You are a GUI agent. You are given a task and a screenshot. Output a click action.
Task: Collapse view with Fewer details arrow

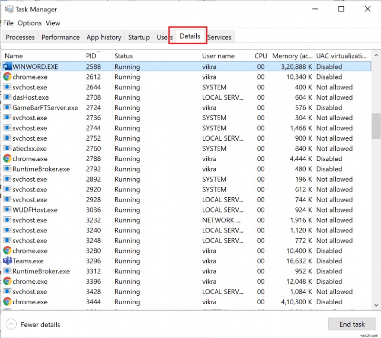coord(11,324)
